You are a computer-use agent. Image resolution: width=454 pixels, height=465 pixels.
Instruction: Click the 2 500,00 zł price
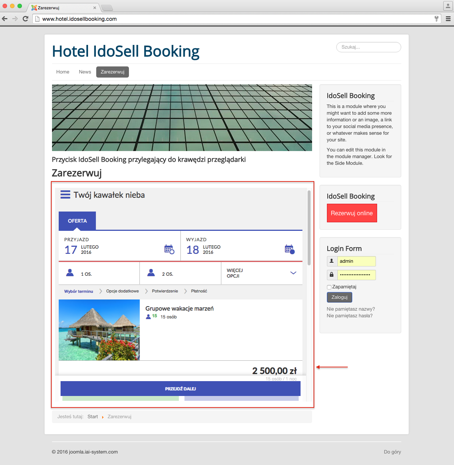coord(275,371)
